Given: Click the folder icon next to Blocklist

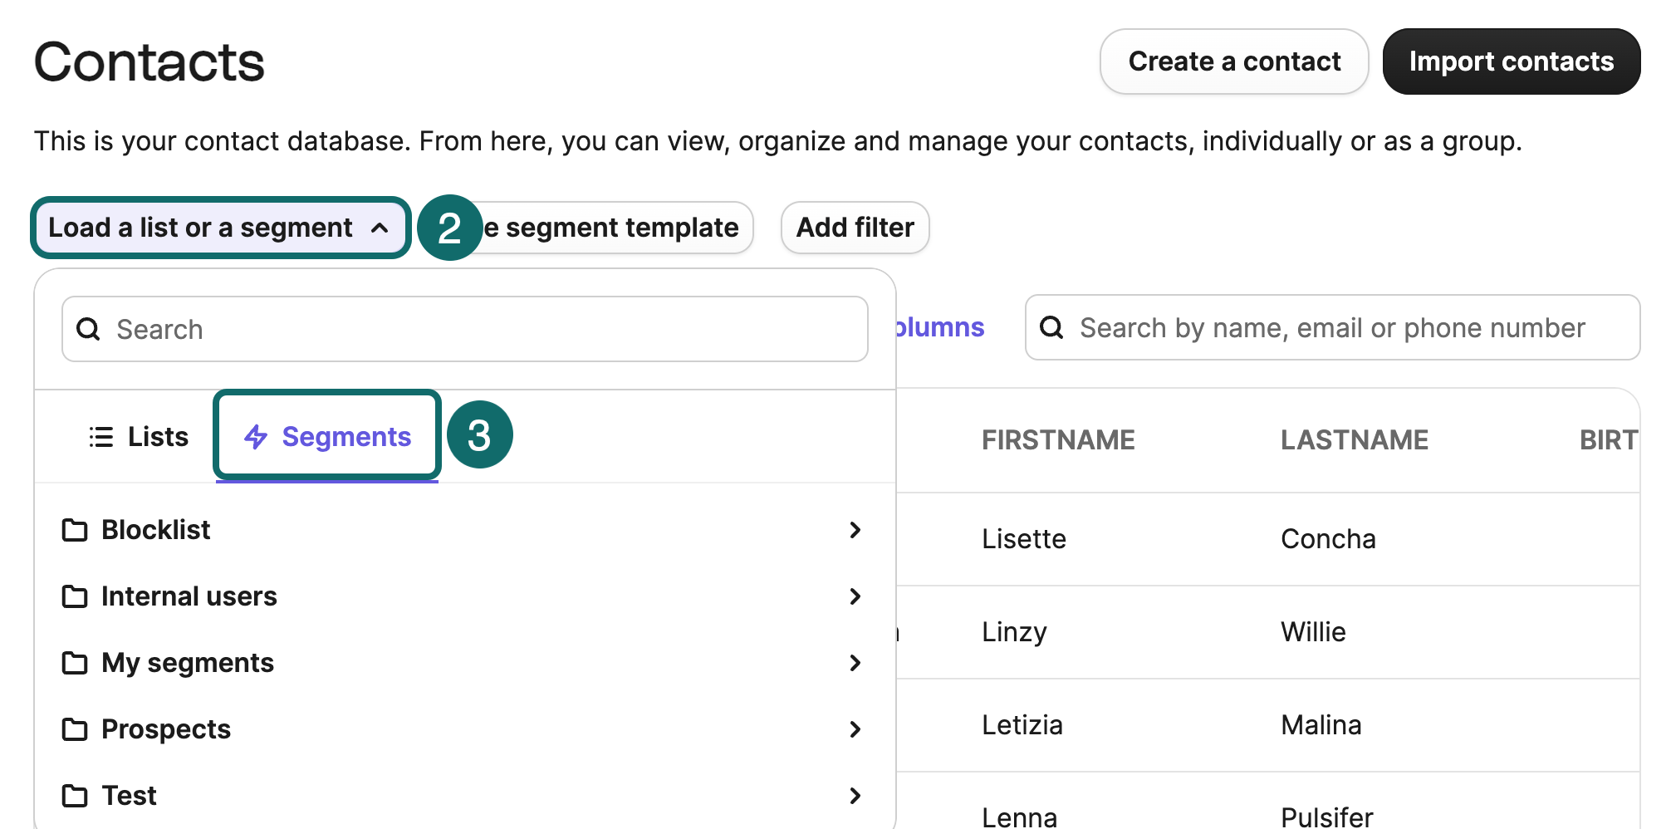Looking at the screenshot, I should (76, 530).
